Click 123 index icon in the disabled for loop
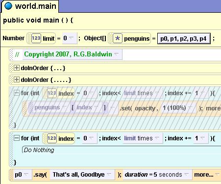The height and width of the screenshot is (184, 221). tap(52, 93)
